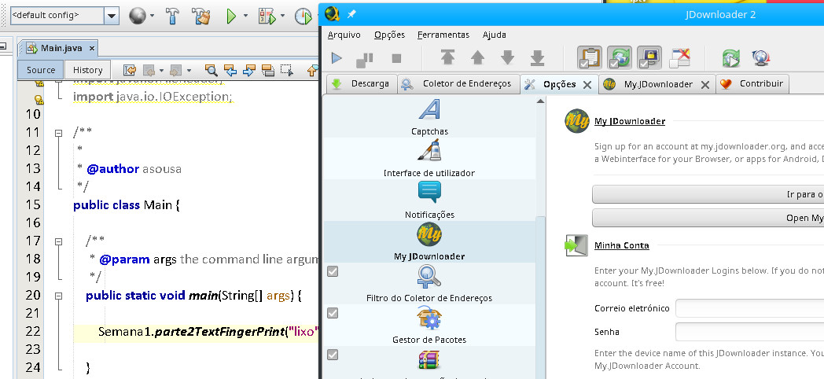Open Notificações settings section
The image size is (824, 379).
click(429, 201)
